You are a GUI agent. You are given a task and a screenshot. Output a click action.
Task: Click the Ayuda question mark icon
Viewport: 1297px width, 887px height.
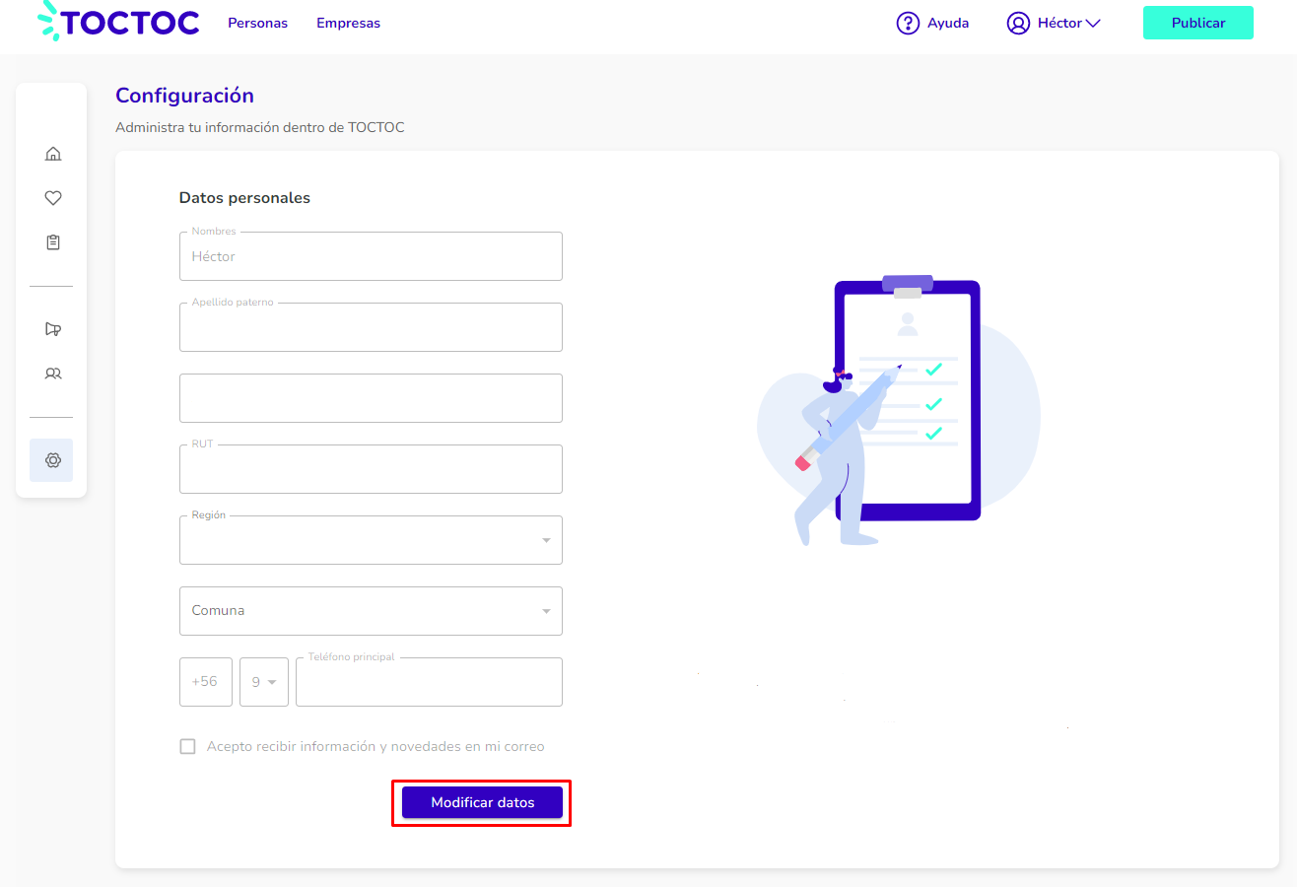coord(908,23)
